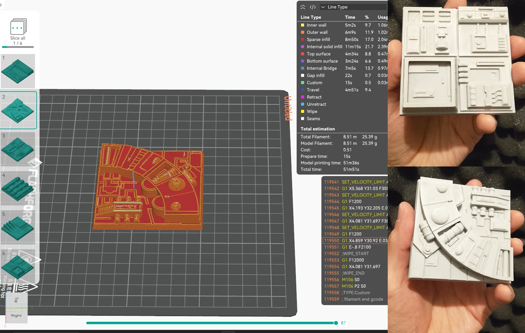Click the Time column header

[350, 17]
